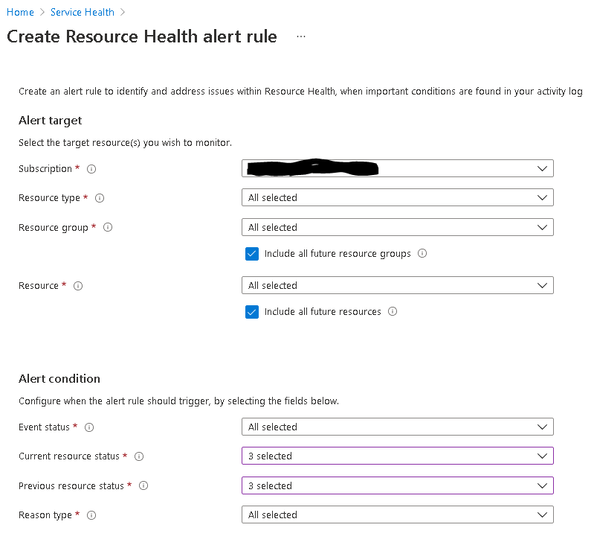Click the Event status label
The width and height of the screenshot is (594, 548).
tap(44, 427)
